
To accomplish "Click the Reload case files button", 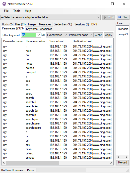I will pyautogui.click(x=122, y=162).
